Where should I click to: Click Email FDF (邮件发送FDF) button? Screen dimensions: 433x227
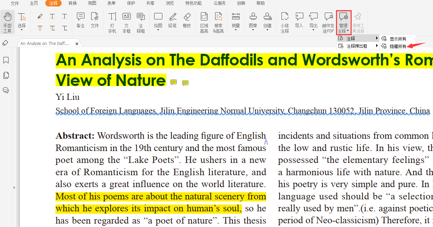(328, 22)
